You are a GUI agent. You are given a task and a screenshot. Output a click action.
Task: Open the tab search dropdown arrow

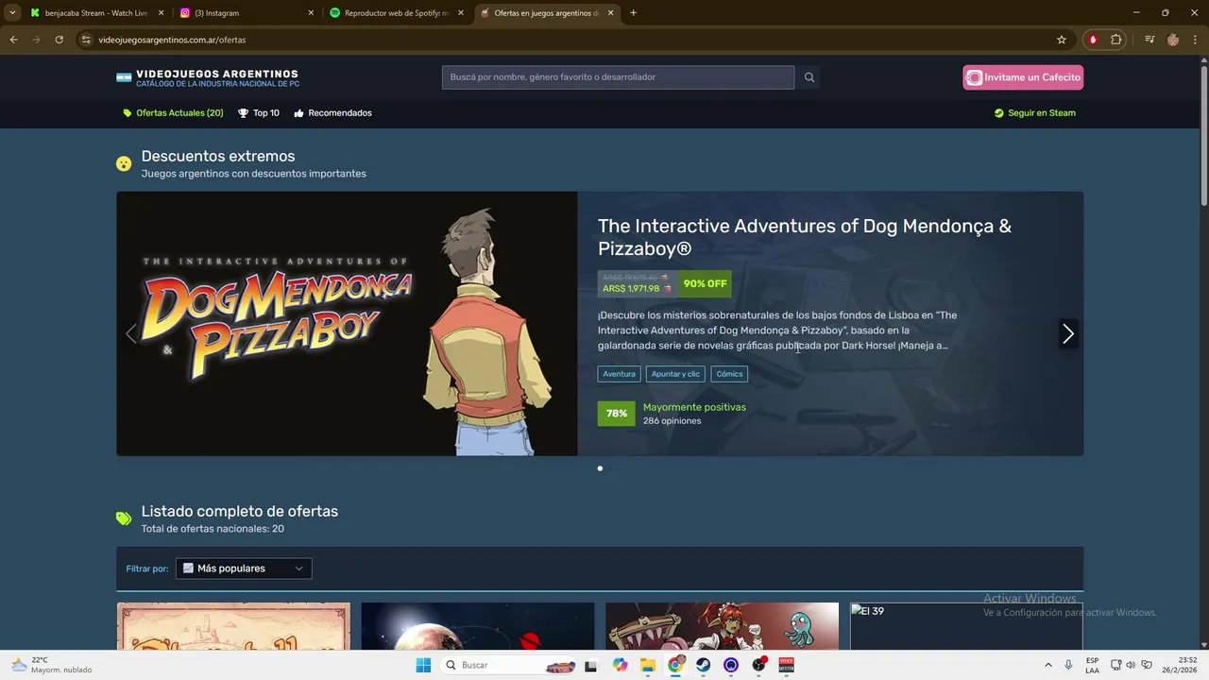pos(12,13)
